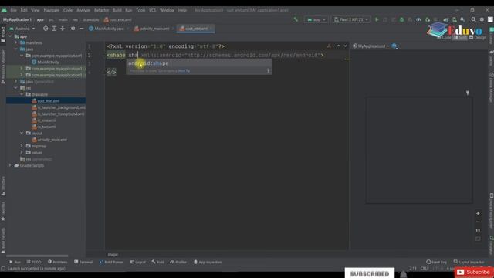Screen dimensions: 494x278
Task: Open Project sidebar tool window
Action: pyautogui.click(x=3, y=35)
